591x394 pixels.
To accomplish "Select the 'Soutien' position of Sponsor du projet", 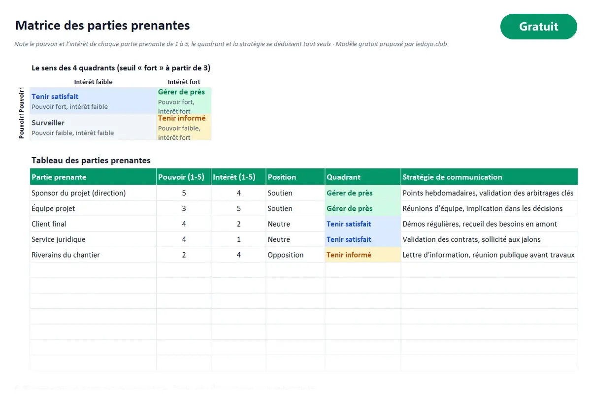I will click(x=295, y=193).
